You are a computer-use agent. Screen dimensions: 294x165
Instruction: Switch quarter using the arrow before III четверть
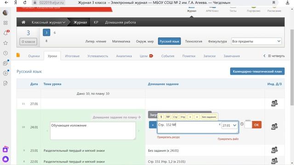click(x=265, y=56)
